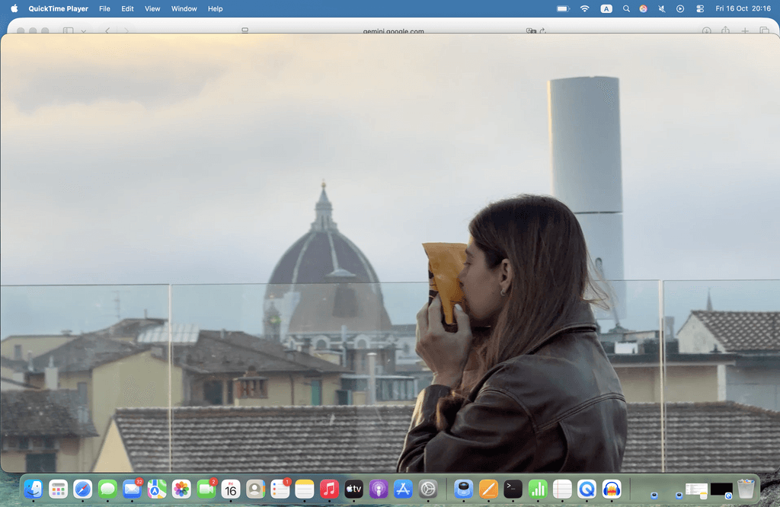Launch Terminal from the Dock
The image size is (780, 507).
click(513, 489)
